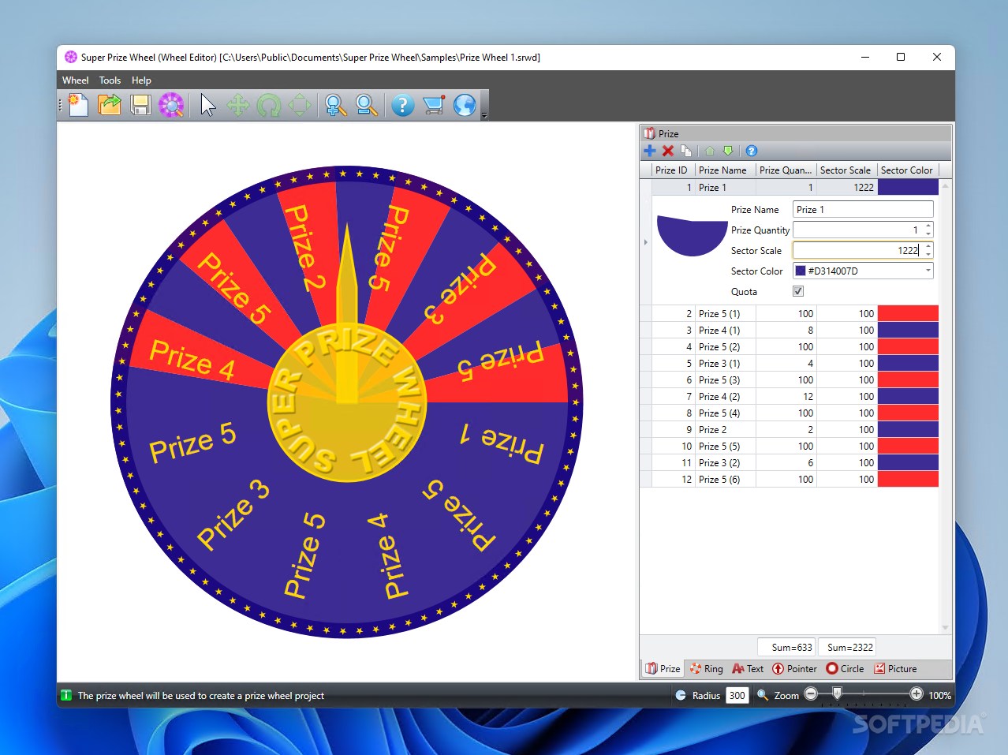Click blue color cell of Prize 4 (1)

pos(908,330)
